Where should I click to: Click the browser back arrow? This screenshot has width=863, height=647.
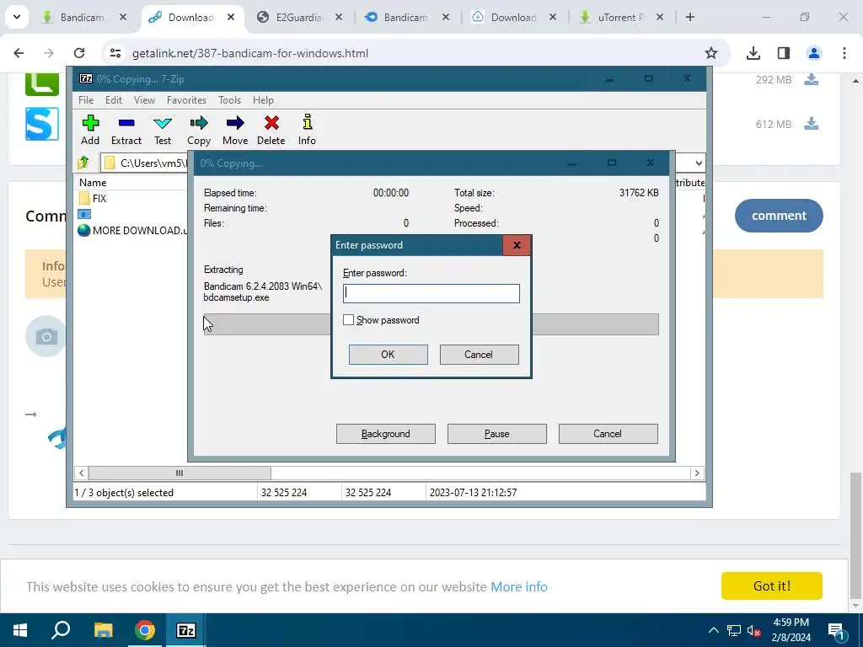(19, 53)
